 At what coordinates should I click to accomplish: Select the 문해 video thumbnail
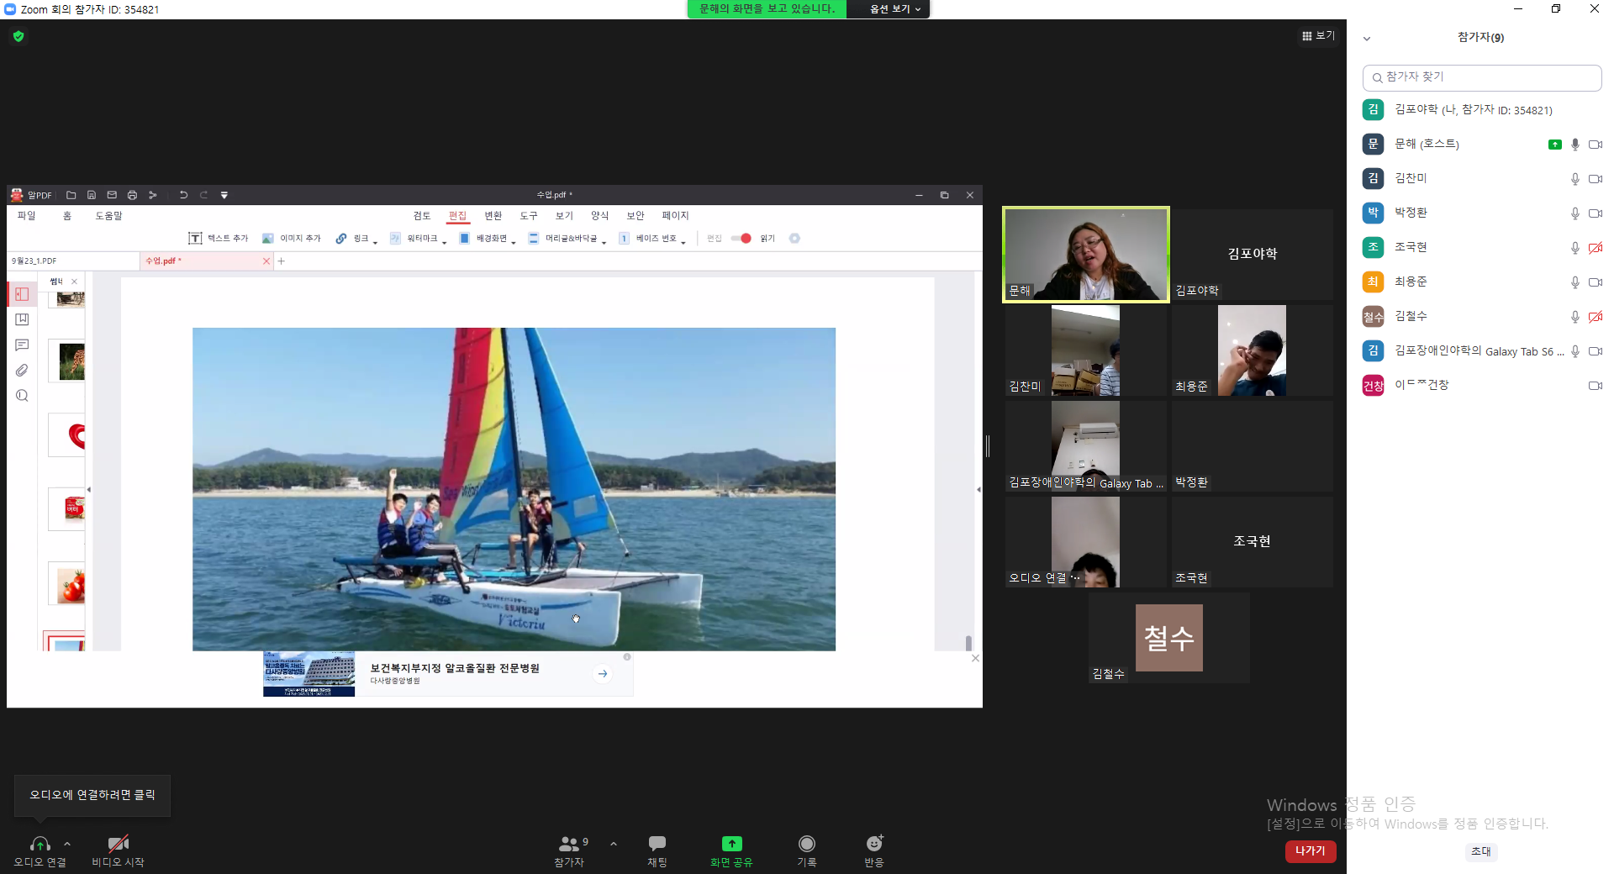[x=1085, y=255]
